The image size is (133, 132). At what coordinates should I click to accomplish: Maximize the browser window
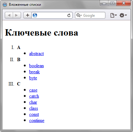[x=112, y=3]
